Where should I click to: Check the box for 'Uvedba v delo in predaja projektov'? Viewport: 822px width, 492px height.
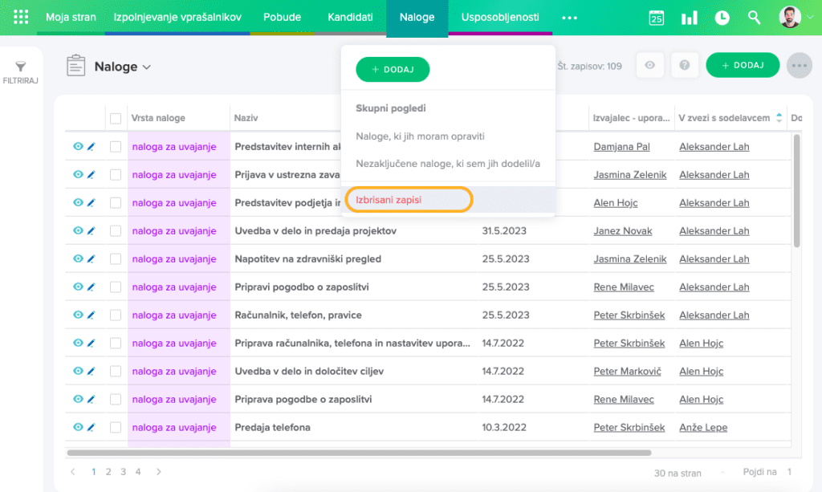point(116,231)
